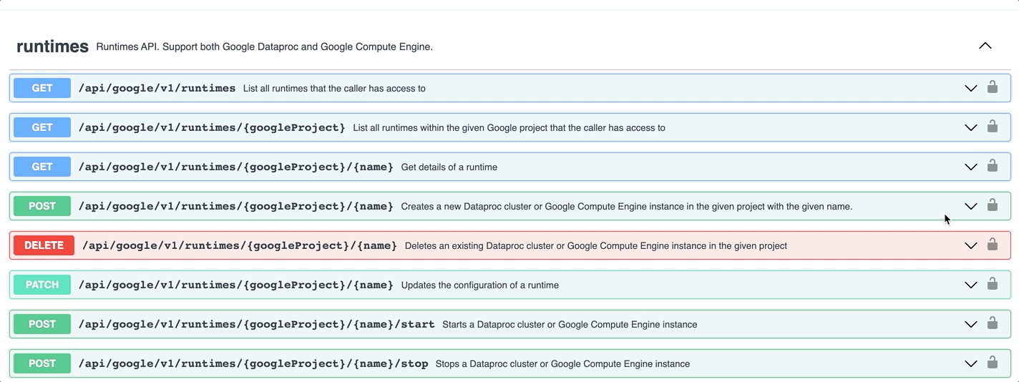Click GET badge for /api/google/v1/runtimes
This screenshot has width=1019, height=382.
click(42, 88)
